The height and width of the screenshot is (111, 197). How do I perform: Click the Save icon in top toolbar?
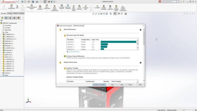click(33, 2)
